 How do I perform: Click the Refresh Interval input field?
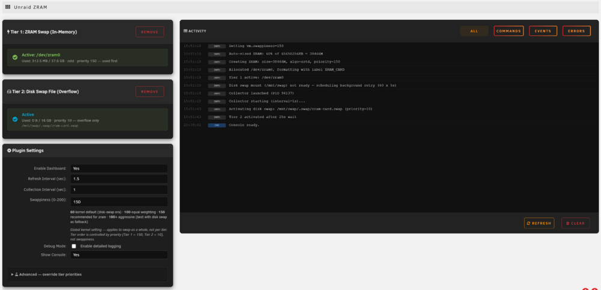(119, 179)
